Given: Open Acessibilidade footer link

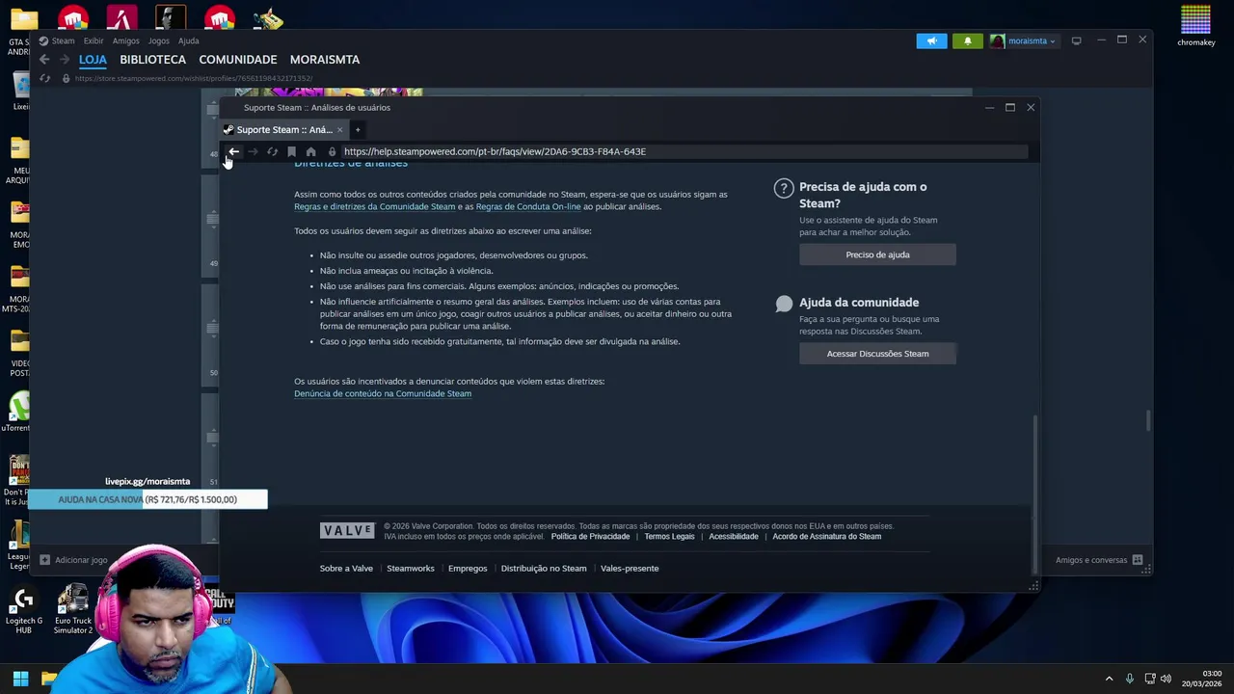Looking at the screenshot, I should click(734, 537).
